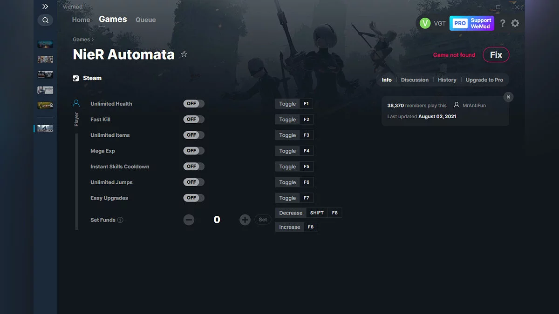Click the 'Game not found' text
This screenshot has width=559, height=314.
[x=454, y=55]
